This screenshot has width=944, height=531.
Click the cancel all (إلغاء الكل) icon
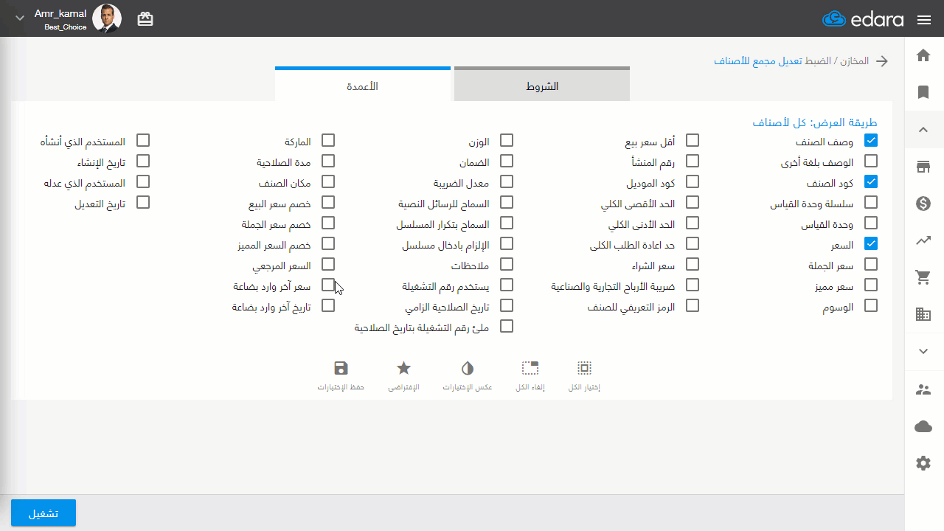click(x=530, y=368)
